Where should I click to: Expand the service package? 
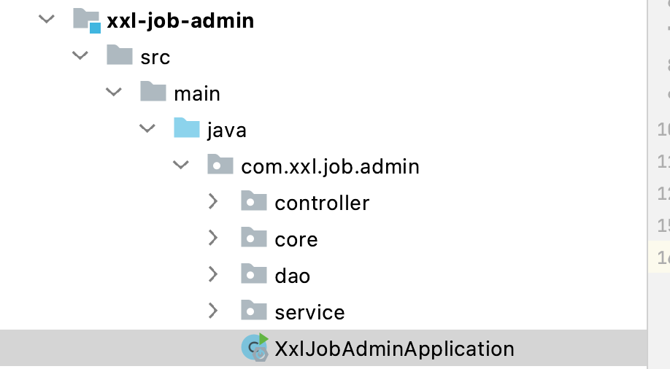pos(212,311)
